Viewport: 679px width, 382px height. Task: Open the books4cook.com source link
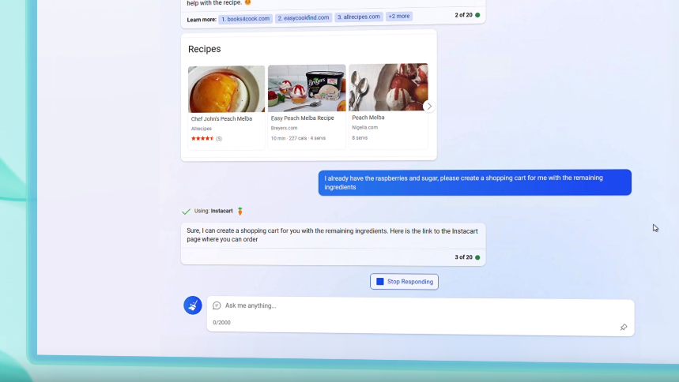tap(246, 19)
